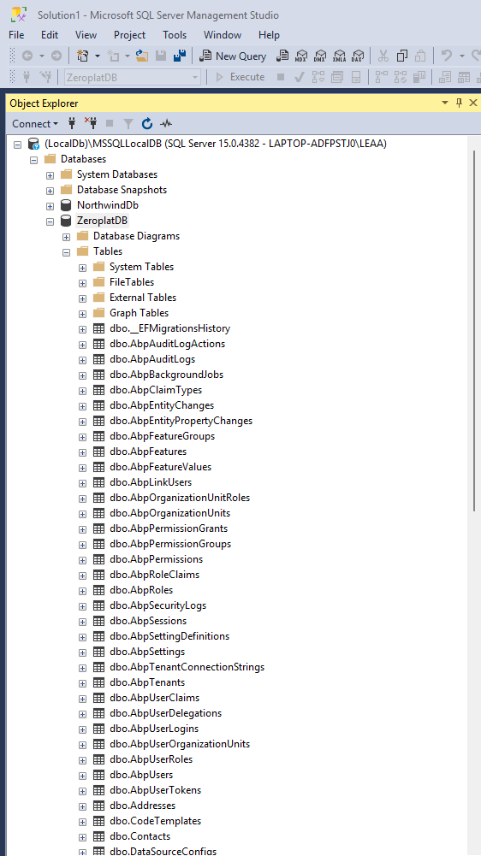Click the Save All toolbar icon
This screenshot has width=481, height=856.
(x=179, y=56)
